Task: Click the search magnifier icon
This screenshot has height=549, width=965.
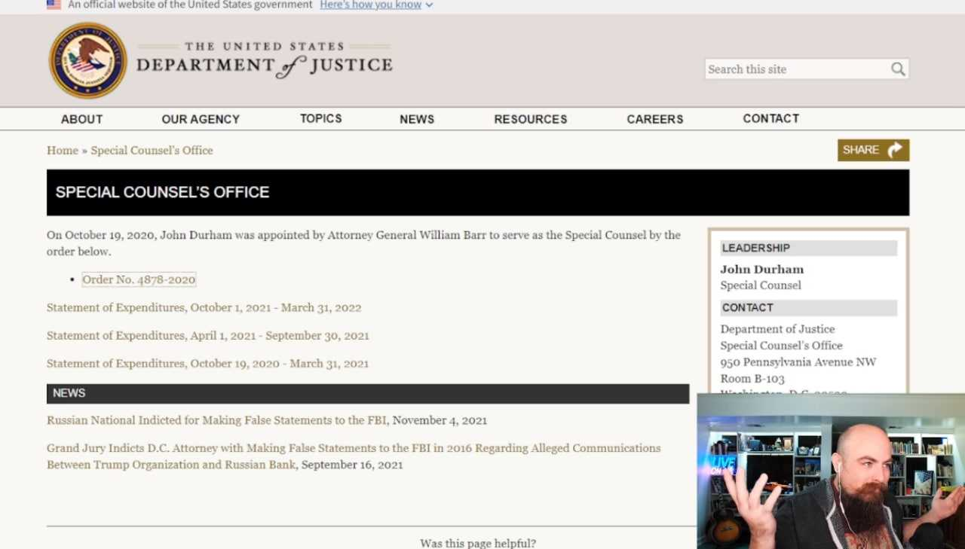Action: click(x=898, y=69)
